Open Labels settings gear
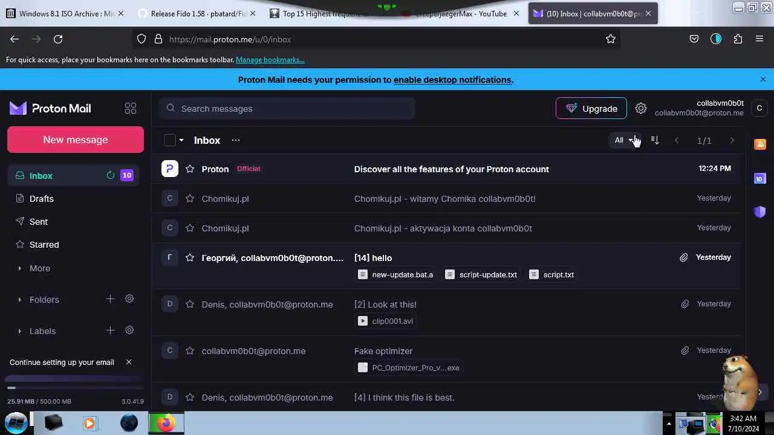Screen dimensions: 774x435 [x=129, y=330]
